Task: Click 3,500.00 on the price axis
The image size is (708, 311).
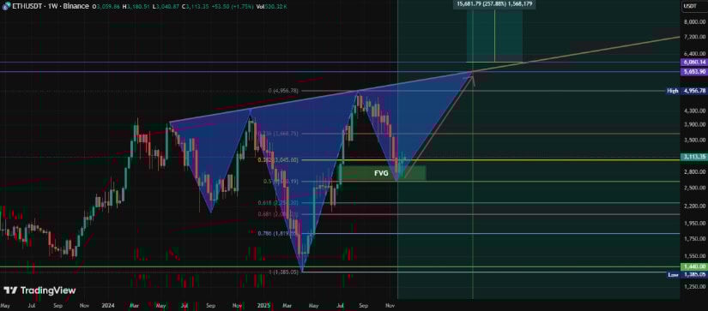Action: pos(694,141)
